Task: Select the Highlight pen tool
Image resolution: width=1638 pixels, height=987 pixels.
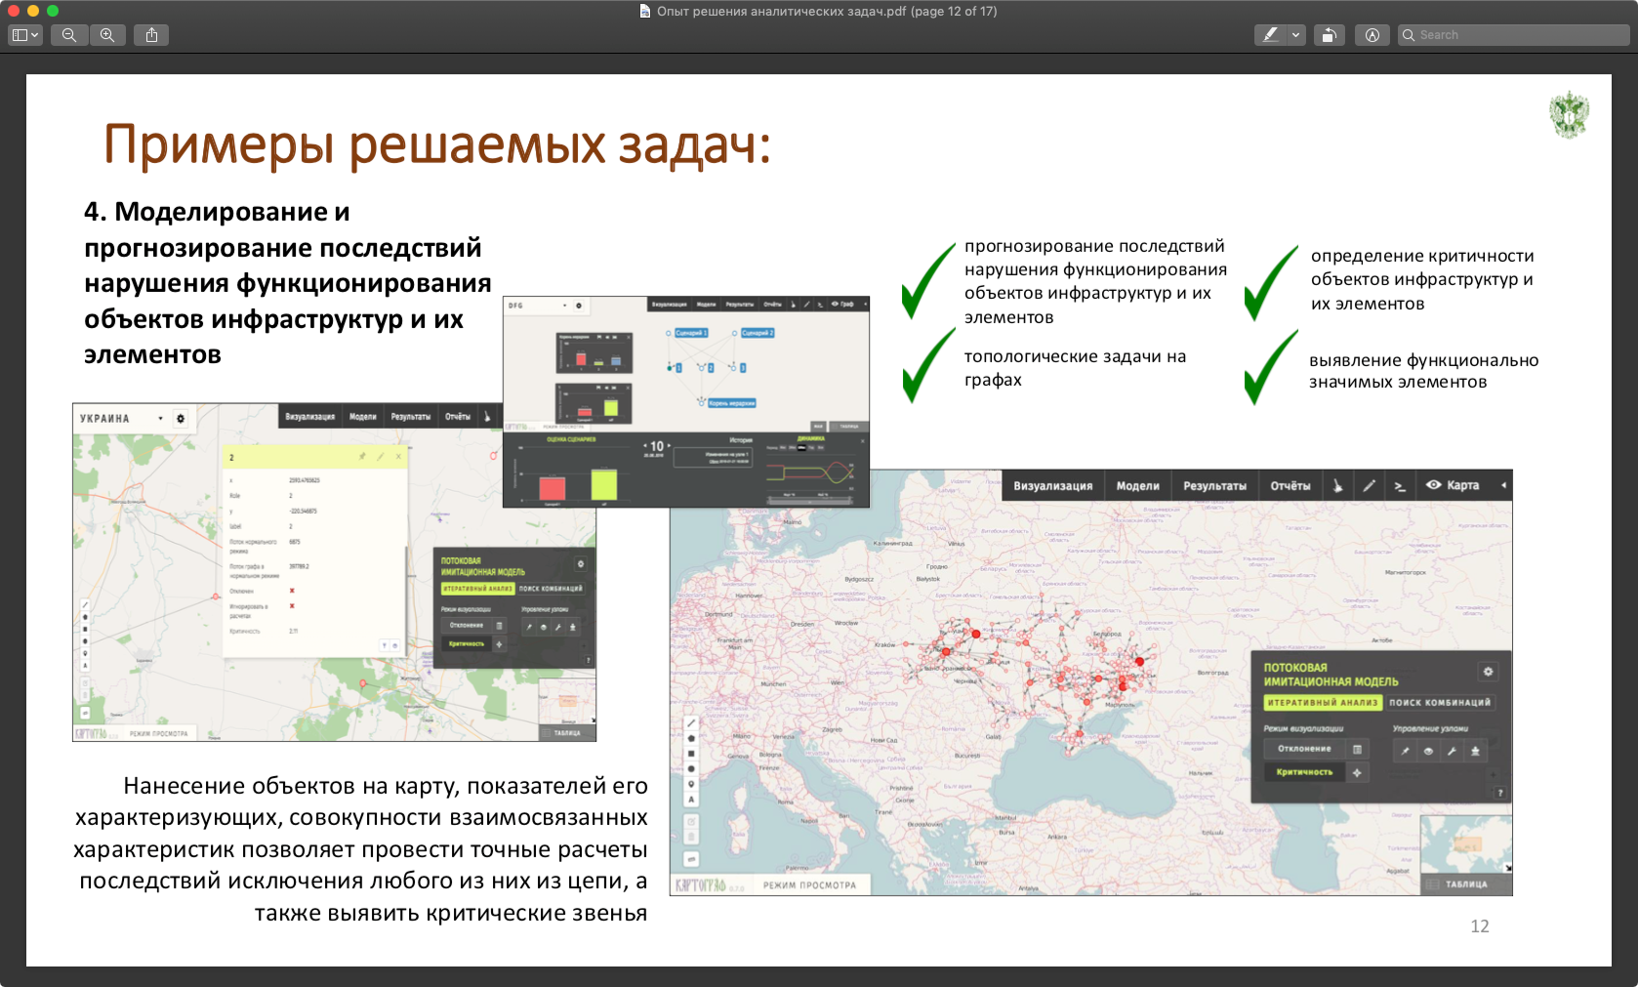Action: point(1270,35)
